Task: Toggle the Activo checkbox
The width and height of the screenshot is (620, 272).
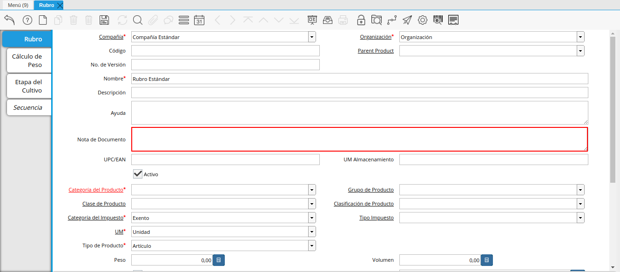Action: pos(138,174)
